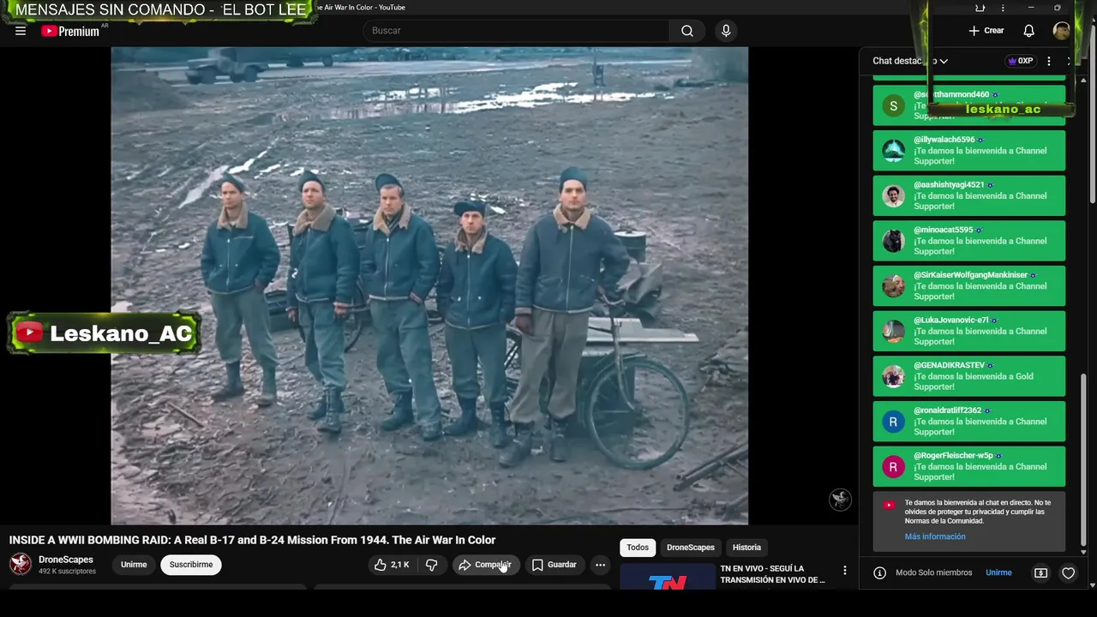The image size is (1097, 617).
Task: Open the Crear video menu
Action: click(986, 31)
